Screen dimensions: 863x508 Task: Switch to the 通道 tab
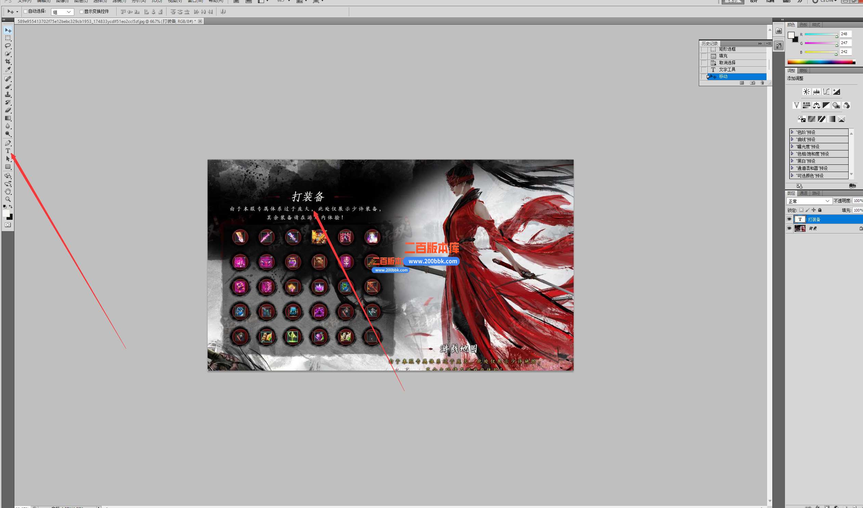coord(803,193)
